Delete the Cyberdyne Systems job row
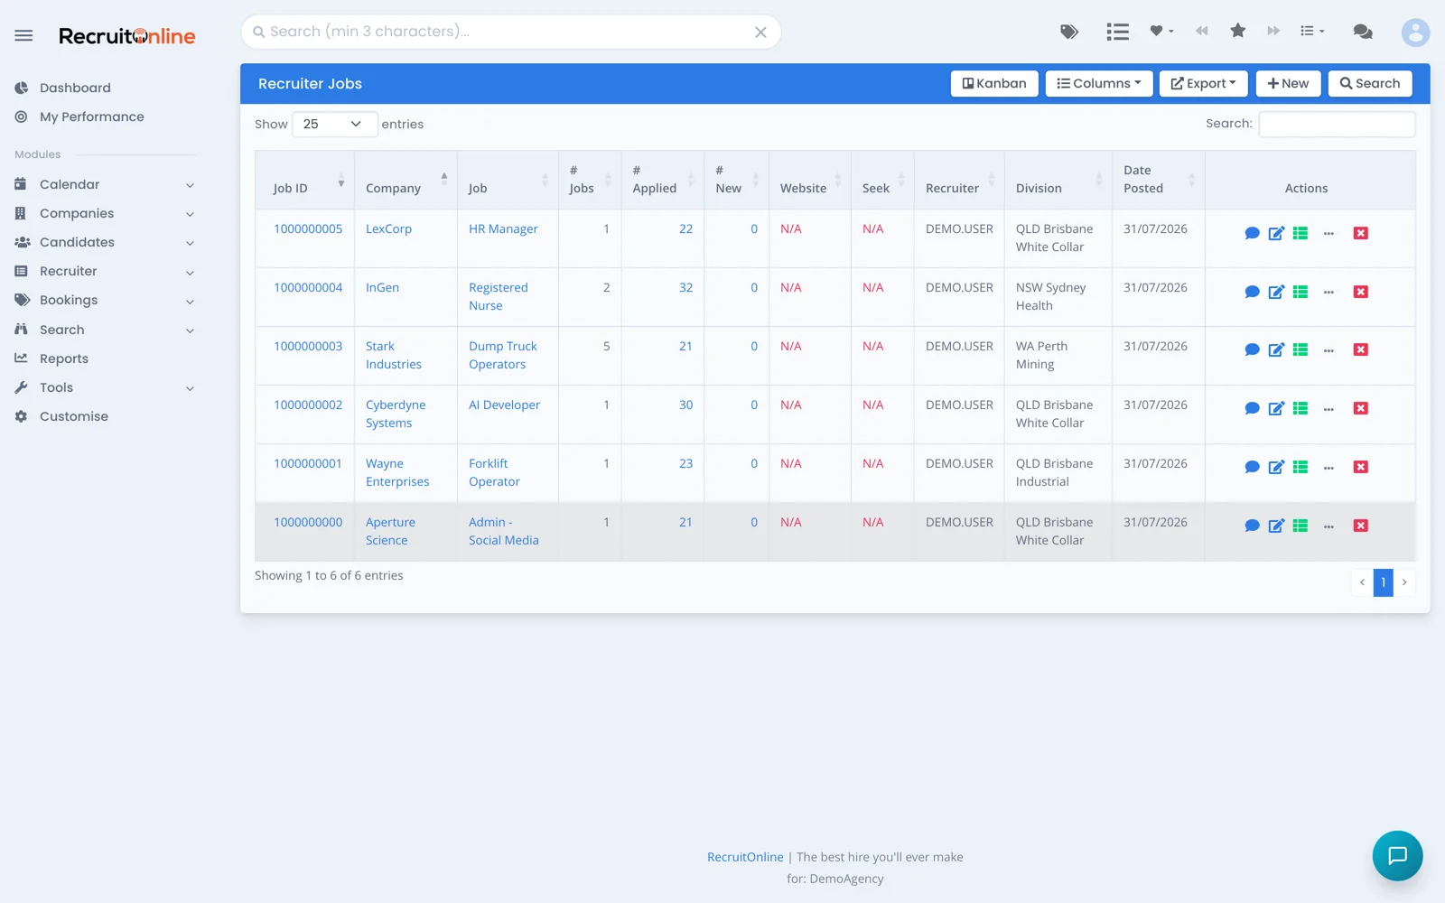The height and width of the screenshot is (903, 1445). [x=1361, y=408]
